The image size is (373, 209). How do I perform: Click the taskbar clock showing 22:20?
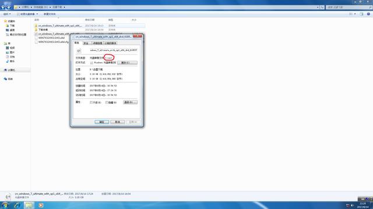pyautogui.click(x=363, y=205)
